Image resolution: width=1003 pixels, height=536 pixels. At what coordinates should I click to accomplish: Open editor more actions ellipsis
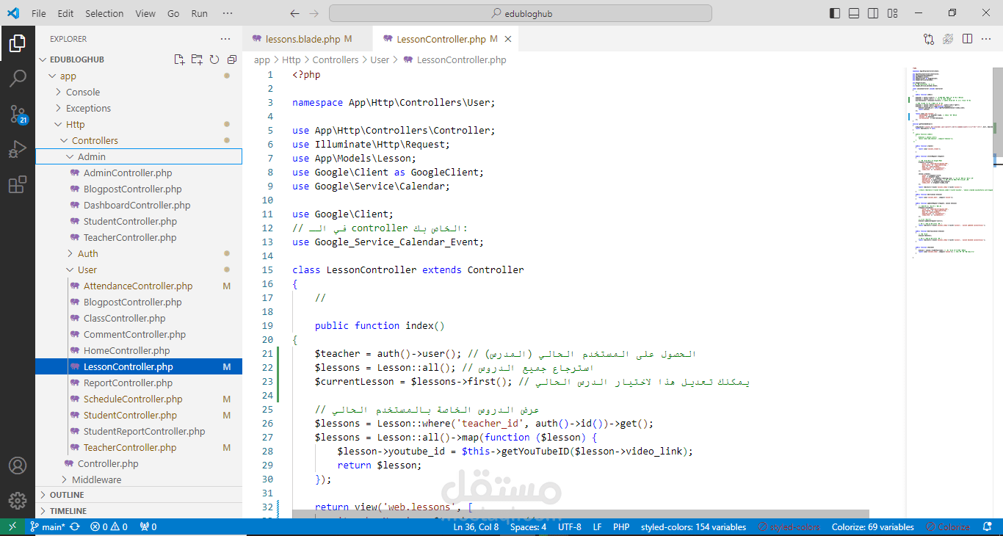(x=986, y=39)
